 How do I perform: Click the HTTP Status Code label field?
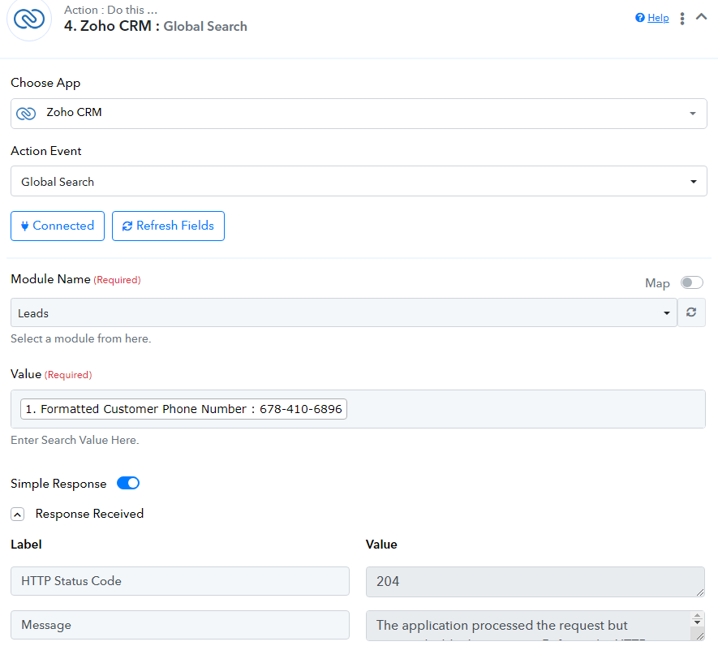point(180,581)
